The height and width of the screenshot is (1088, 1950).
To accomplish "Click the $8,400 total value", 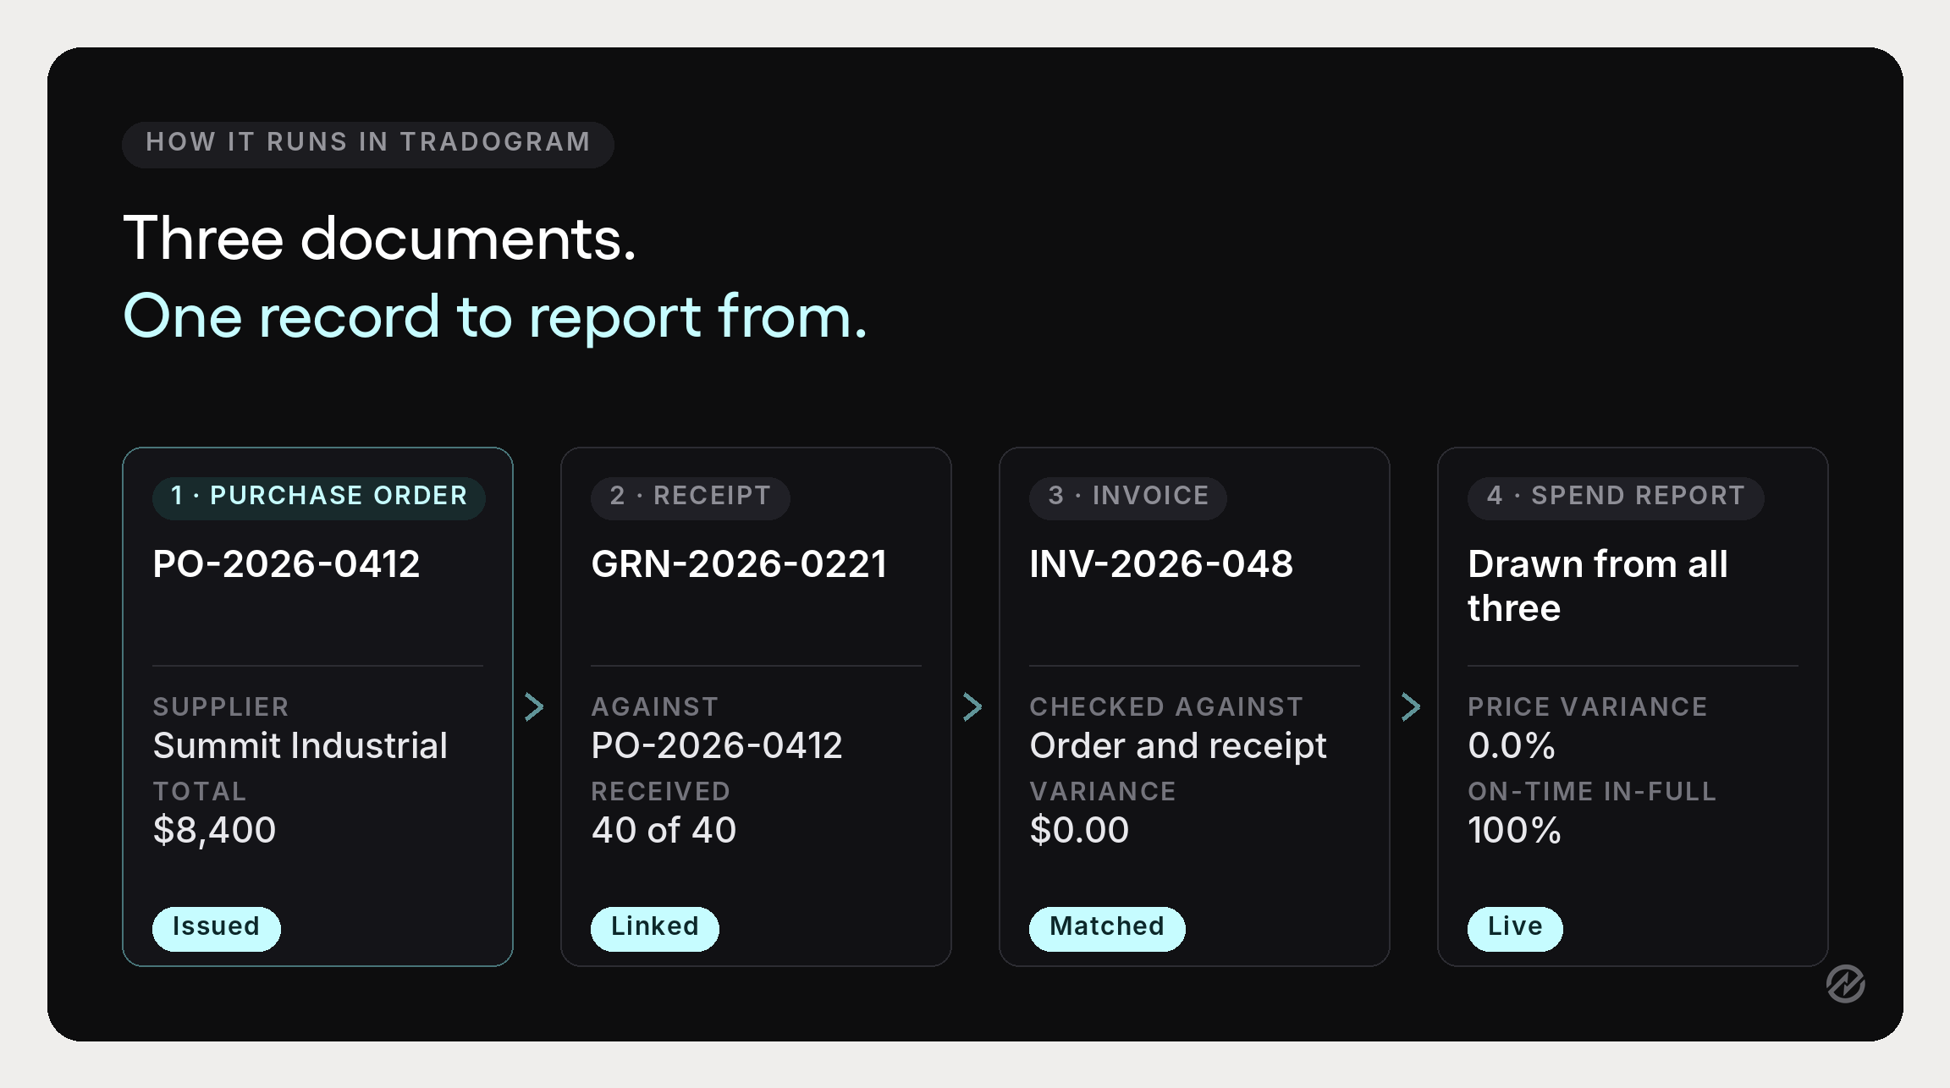I will pyautogui.click(x=214, y=831).
